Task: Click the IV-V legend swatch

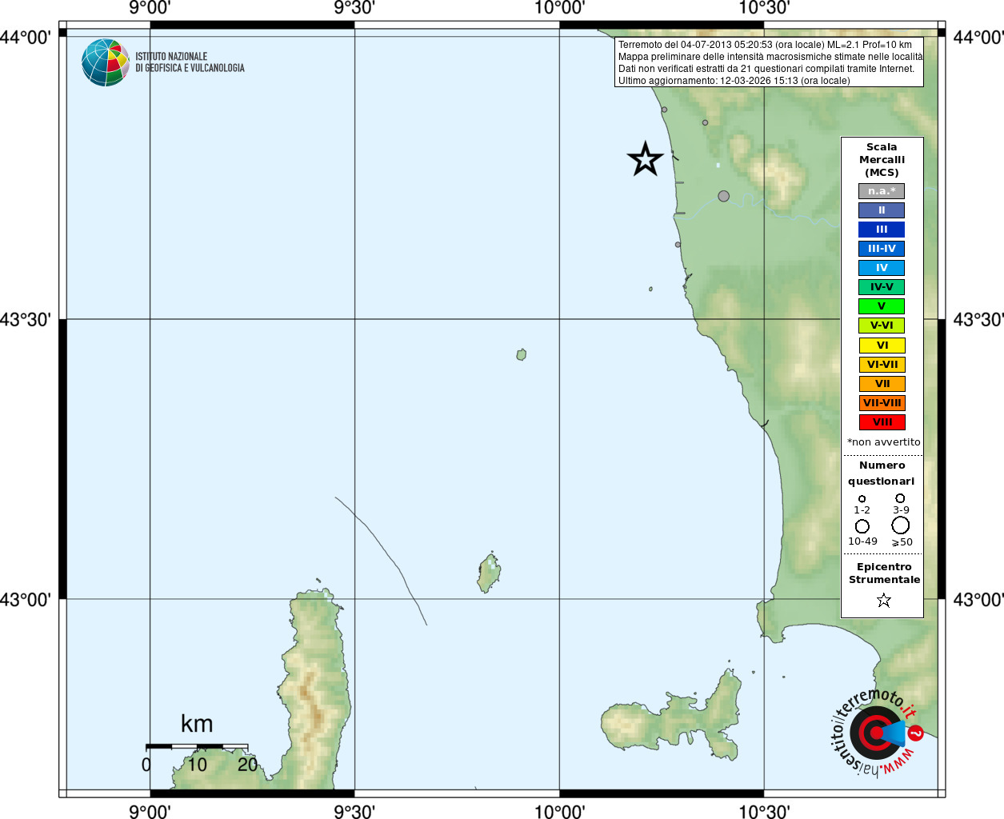Action: tap(882, 287)
